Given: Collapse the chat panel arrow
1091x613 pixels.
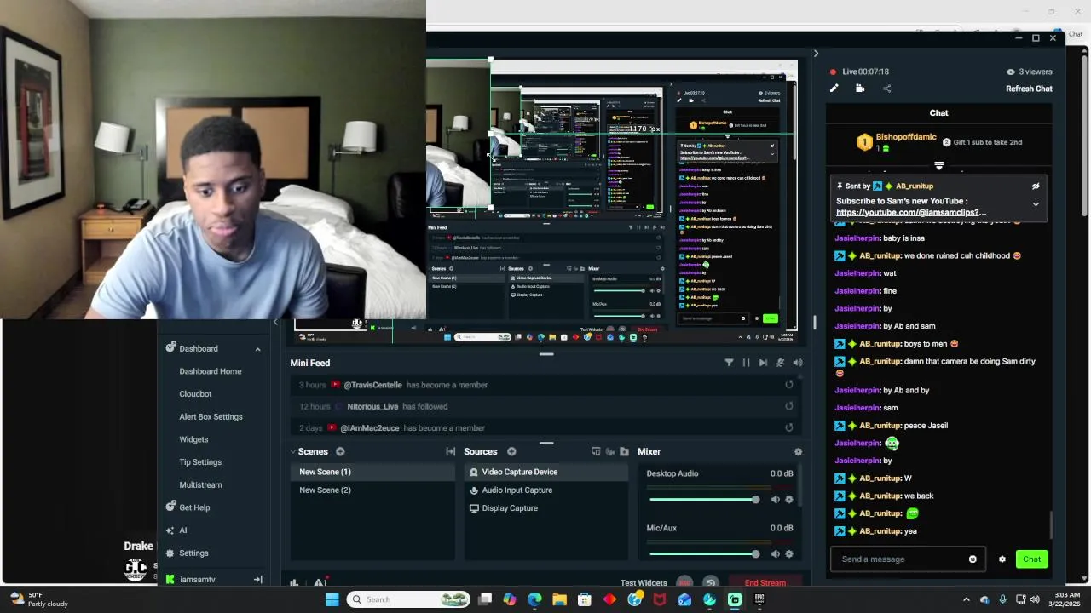Looking at the screenshot, I should 816,54.
